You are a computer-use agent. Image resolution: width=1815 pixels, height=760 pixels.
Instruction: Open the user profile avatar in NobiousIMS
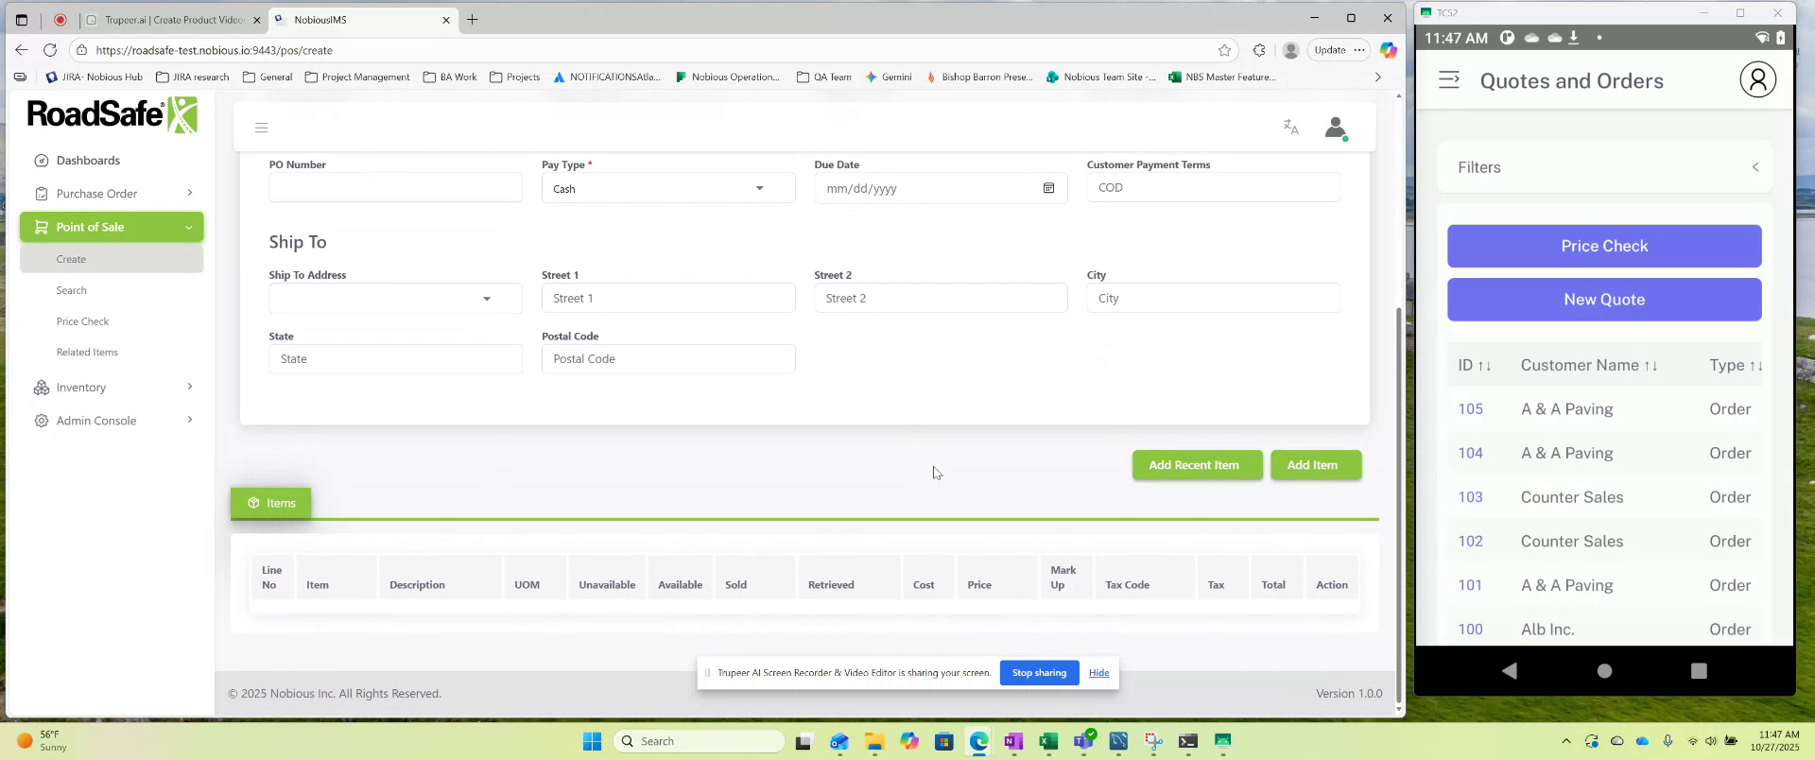click(1336, 128)
